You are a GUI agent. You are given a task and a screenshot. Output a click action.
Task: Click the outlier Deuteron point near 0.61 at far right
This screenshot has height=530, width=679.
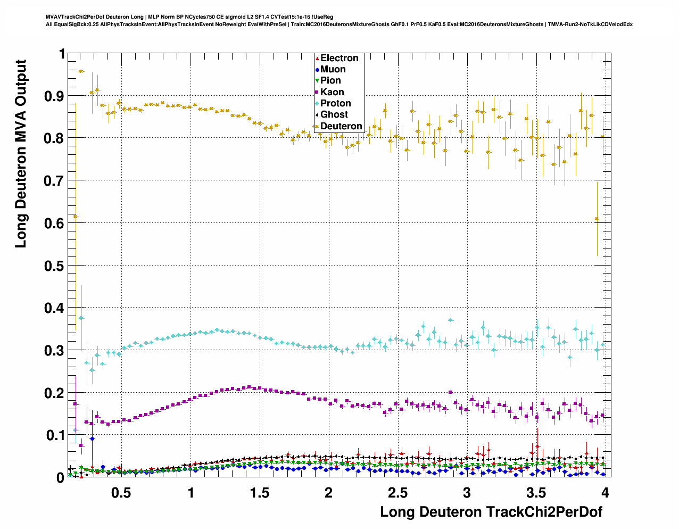point(597,219)
